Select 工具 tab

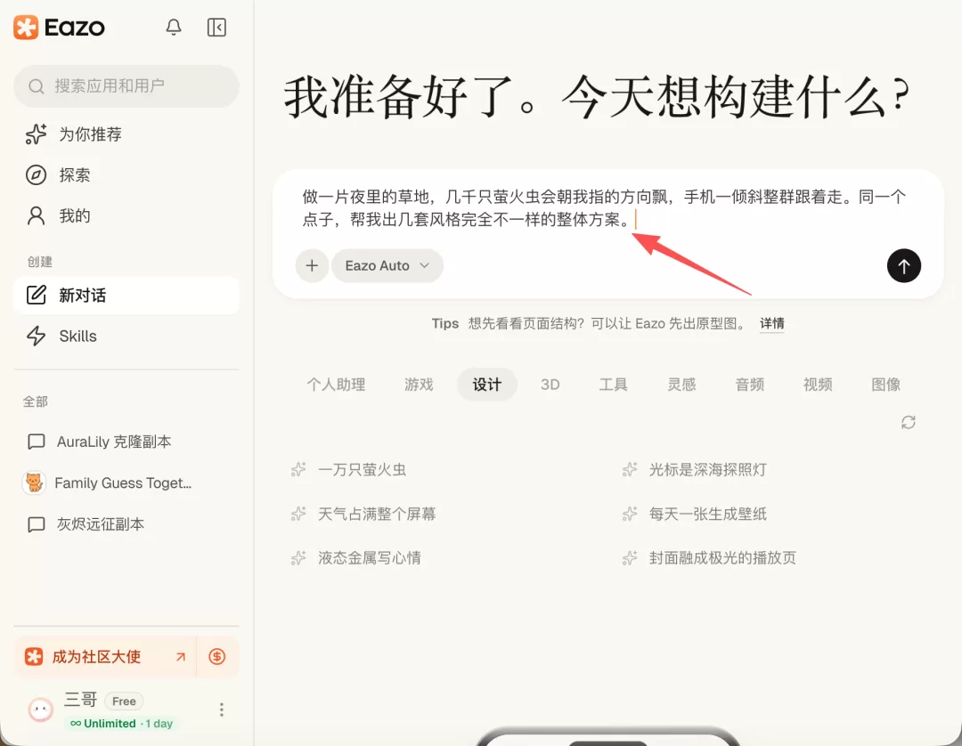click(614, 385)
